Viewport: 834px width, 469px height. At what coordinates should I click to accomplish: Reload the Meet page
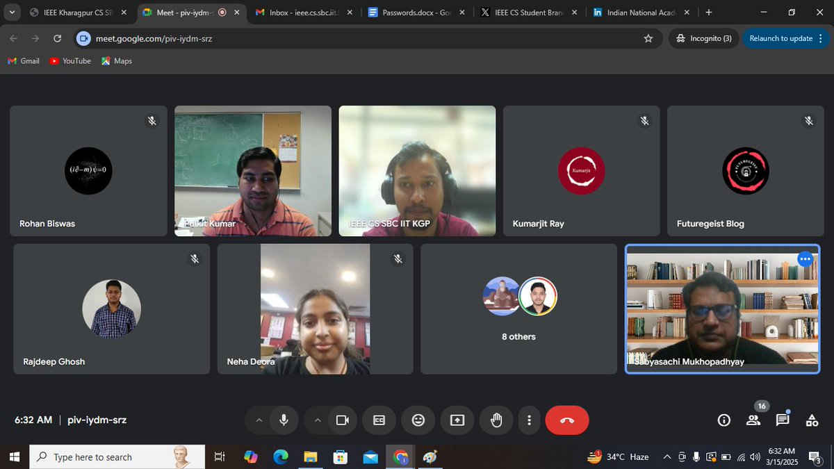coord(57,39)
